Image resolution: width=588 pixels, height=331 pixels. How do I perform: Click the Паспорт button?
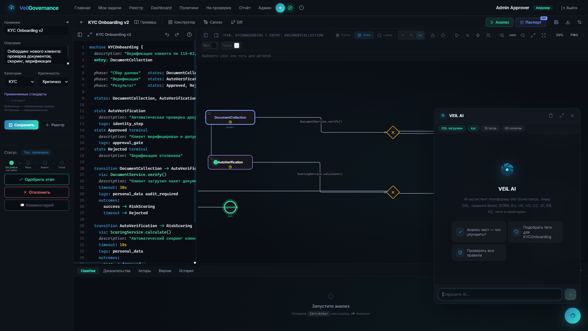[530, 22]
